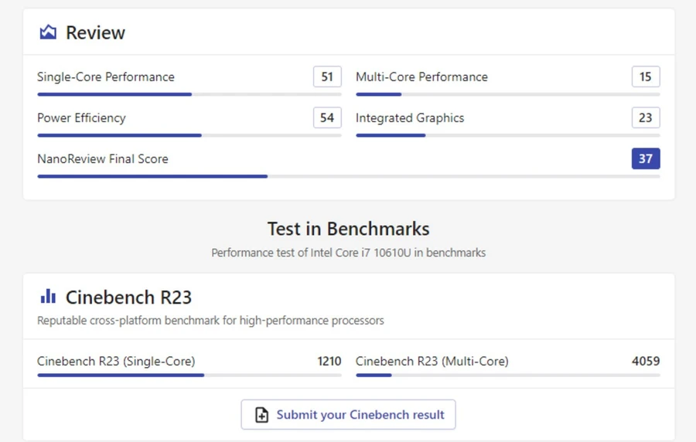This screenshot has width=696, height=442.
Task: Click the Cinebench R23 bar chart icon
Action: 48,296
